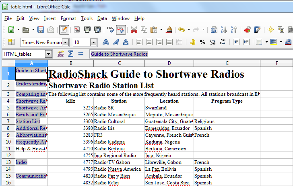The image size is (293, 186).
Task: Open the Font Size dropdown
Action: 94,42
